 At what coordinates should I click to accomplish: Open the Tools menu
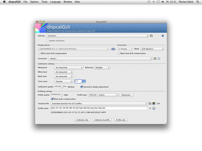[44, 2]
